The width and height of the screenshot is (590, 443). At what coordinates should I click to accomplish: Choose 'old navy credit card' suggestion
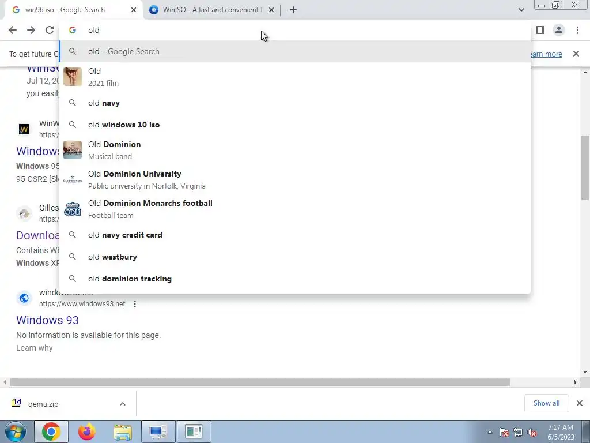click(295, 235)
